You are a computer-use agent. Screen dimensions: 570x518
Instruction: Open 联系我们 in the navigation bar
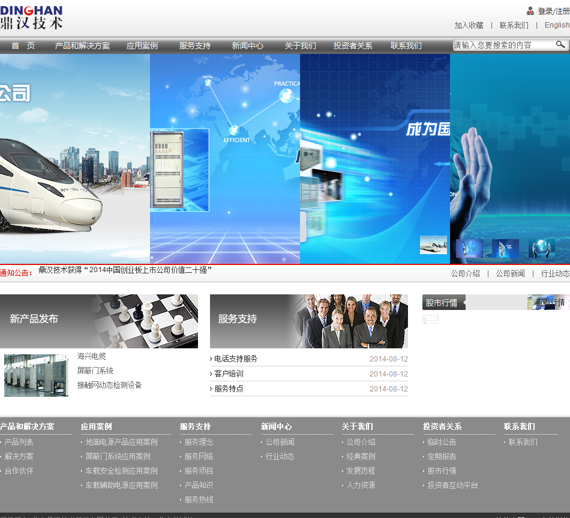tap(406, 46)
